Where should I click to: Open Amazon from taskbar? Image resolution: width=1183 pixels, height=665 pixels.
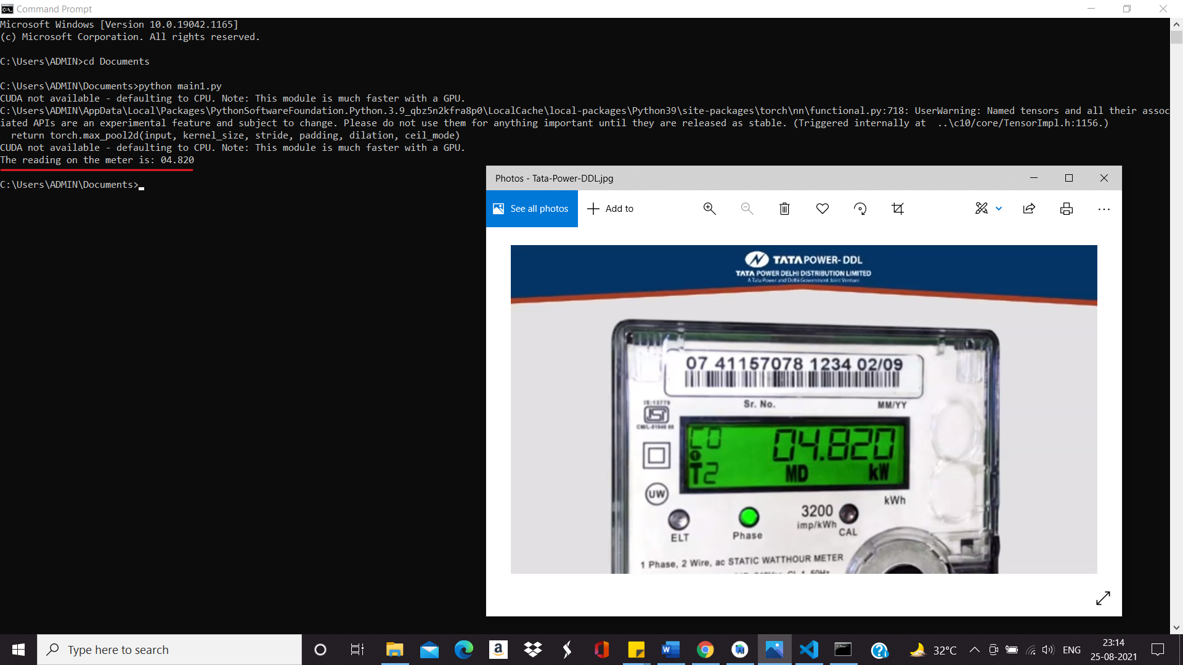[498, 650]
